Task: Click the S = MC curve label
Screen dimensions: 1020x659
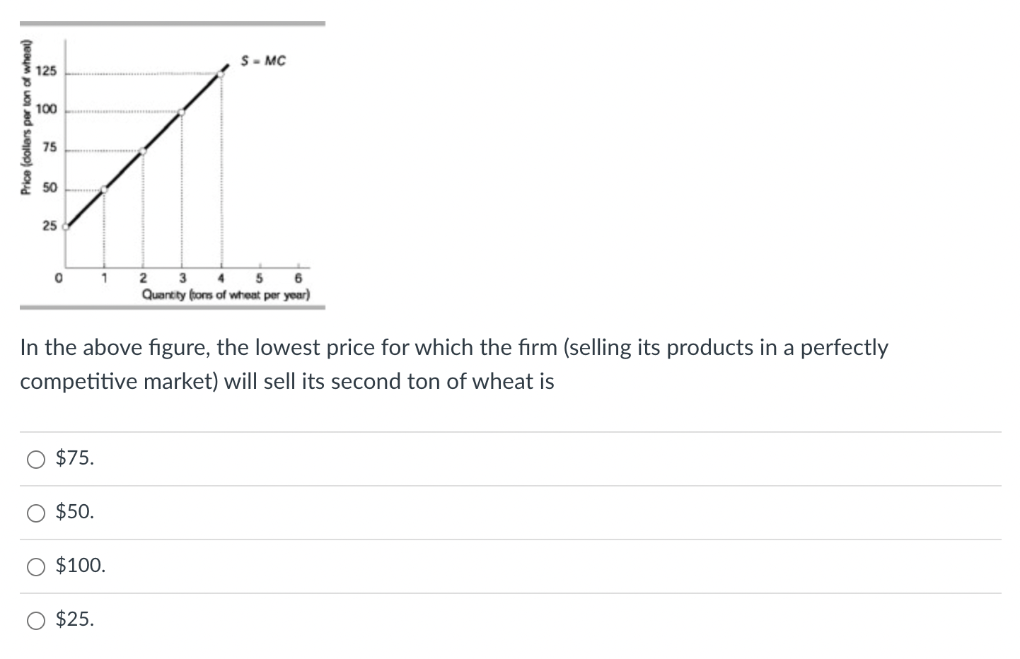Action: pyautogui.click(x=263, y=61)
